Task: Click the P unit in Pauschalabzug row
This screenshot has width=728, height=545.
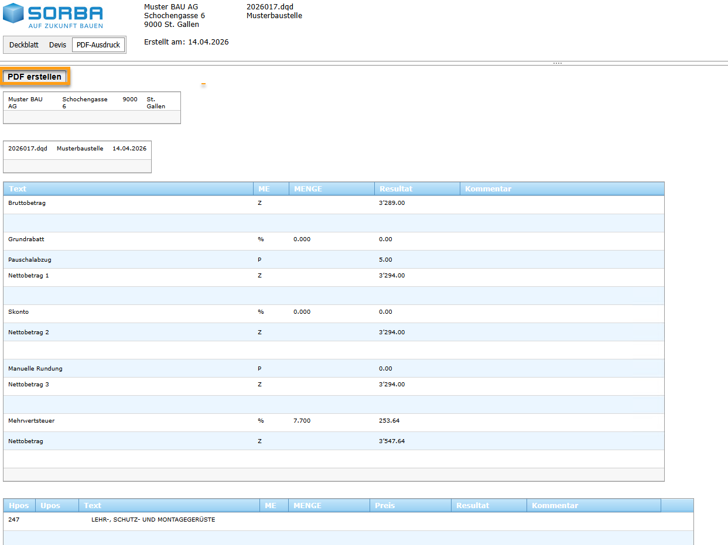Action: (259, 259)
